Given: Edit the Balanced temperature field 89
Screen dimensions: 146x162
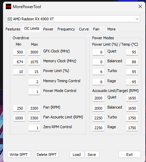Looking at the screenshot, I should [132, 62].
